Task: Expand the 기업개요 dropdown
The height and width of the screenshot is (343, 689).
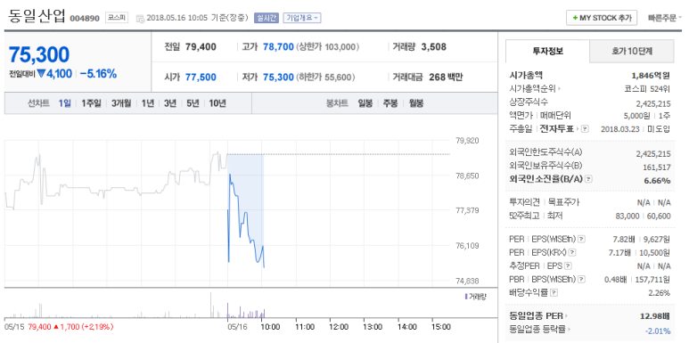Action: (302, 18)
